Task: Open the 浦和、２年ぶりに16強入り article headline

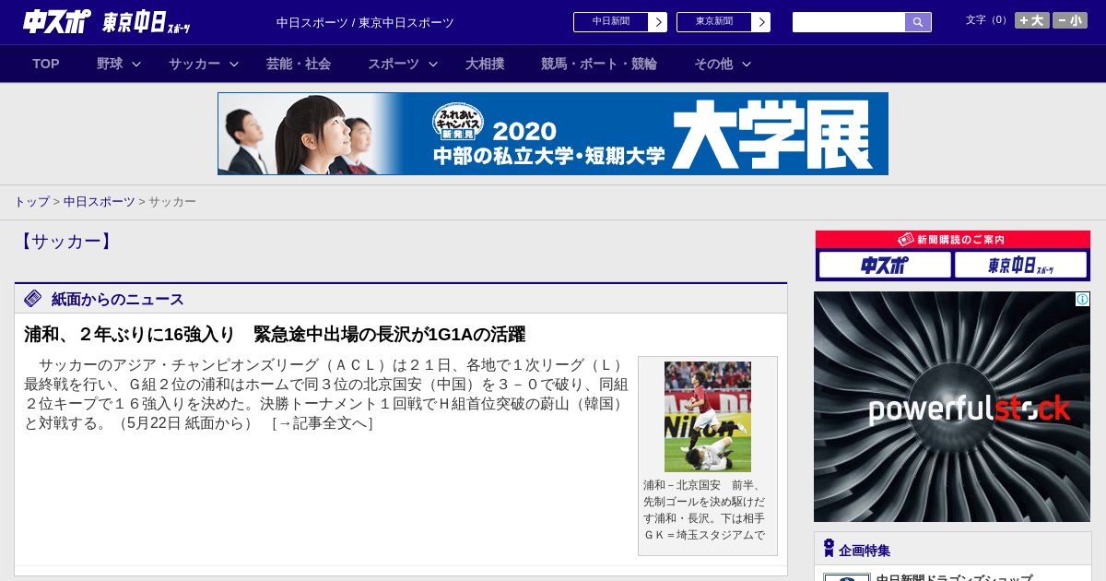Action: click(275, 334)
